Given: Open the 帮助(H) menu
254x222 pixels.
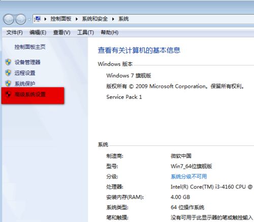Looking at the screenshot, I should click(x=109, y=32).
